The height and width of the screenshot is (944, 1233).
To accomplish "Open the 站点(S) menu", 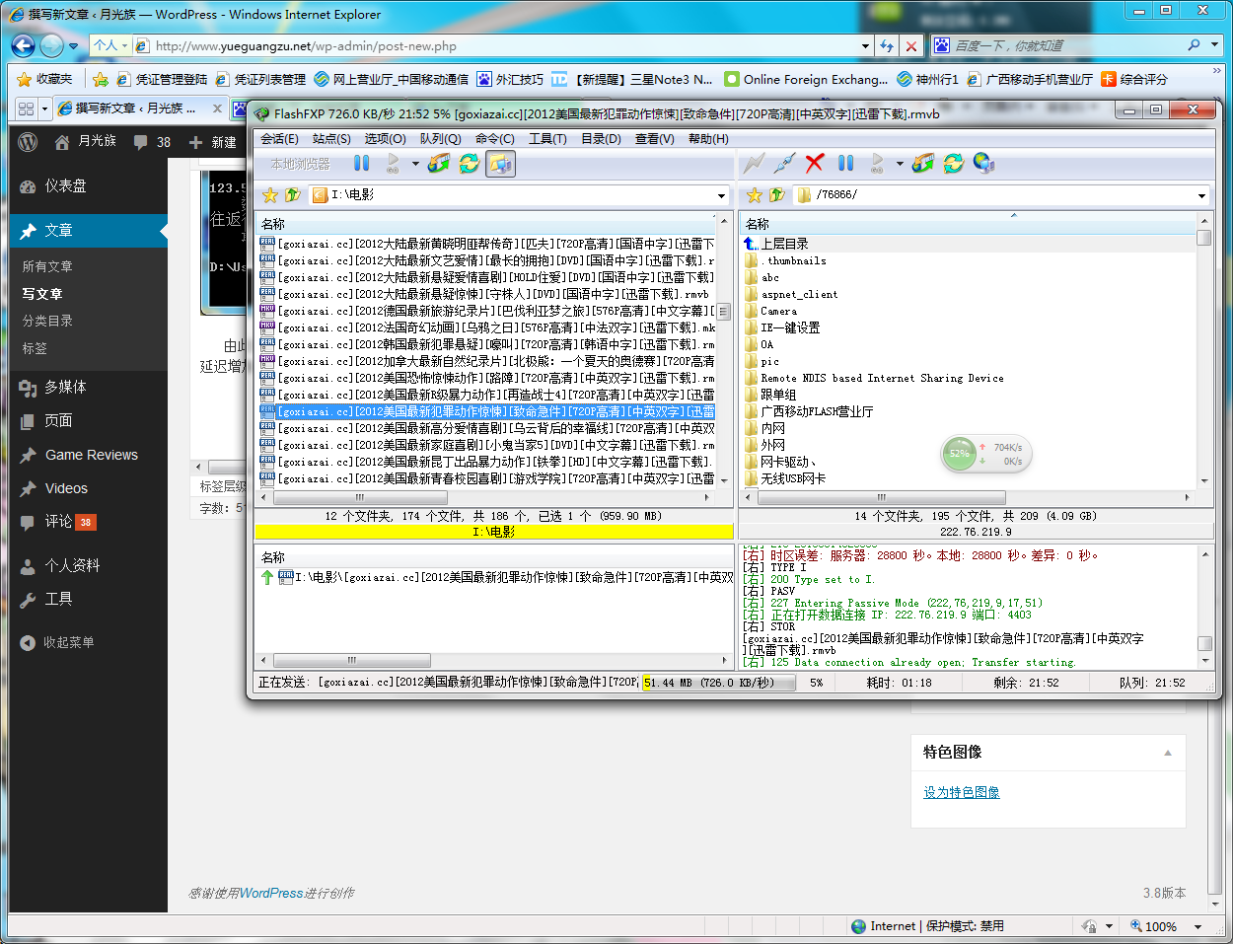I will pos(331,139).
